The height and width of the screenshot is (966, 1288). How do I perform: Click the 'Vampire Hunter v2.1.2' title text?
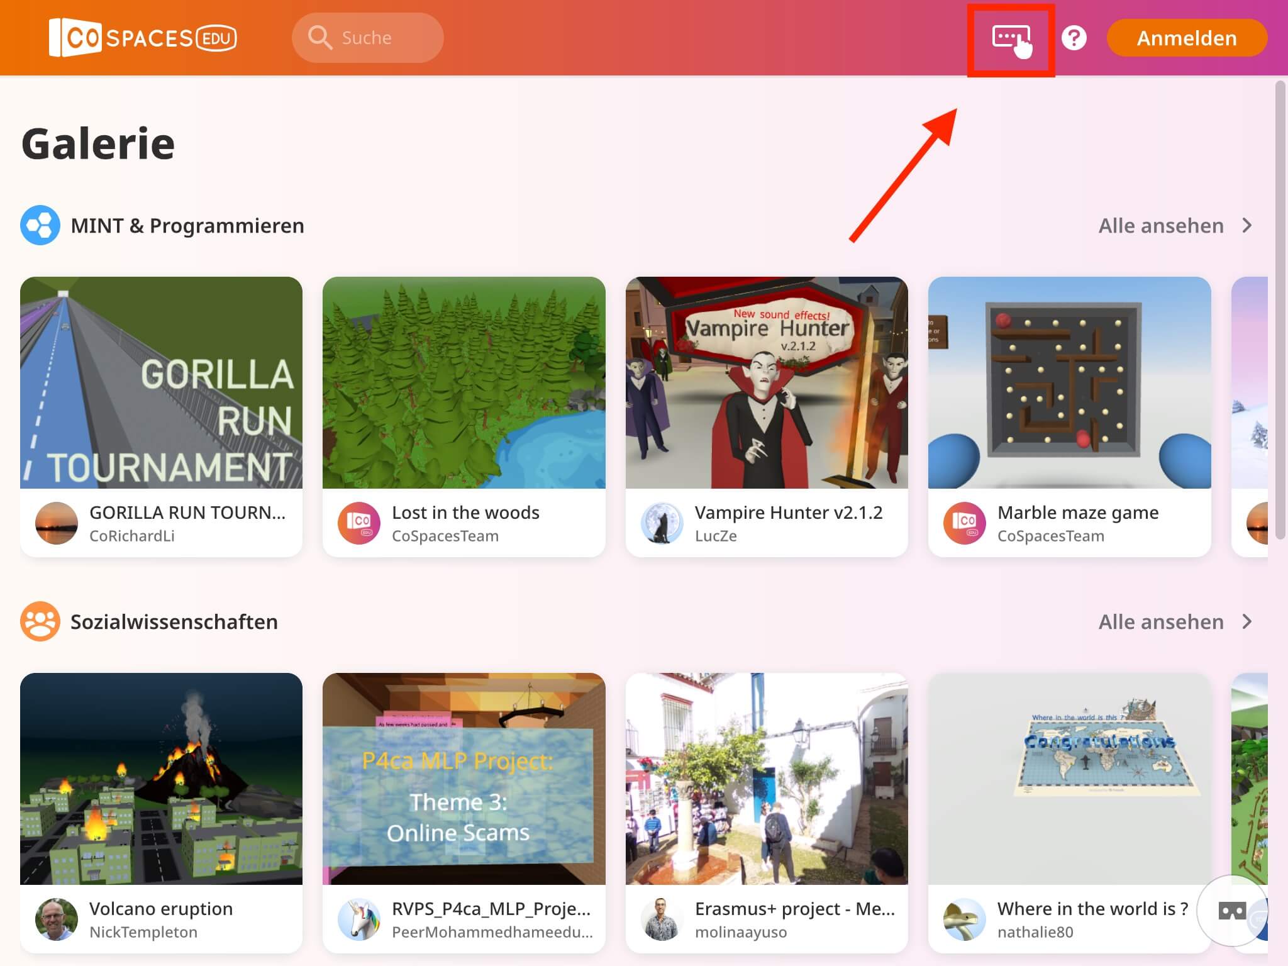coord(789,513)
